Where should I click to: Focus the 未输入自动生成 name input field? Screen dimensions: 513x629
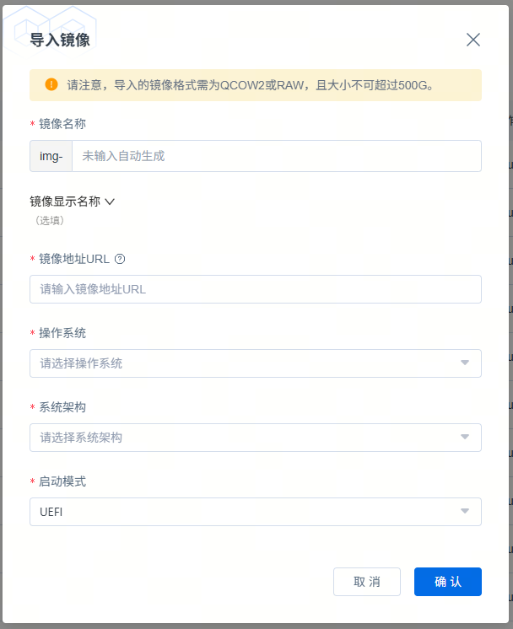coord(276,156)
